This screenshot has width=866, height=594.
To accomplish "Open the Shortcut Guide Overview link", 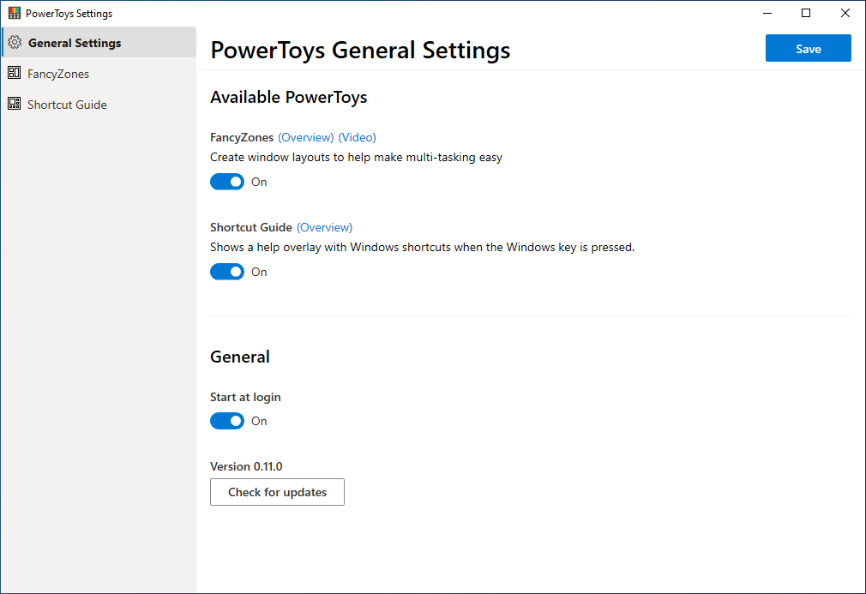I will click(x=324, y=227).
